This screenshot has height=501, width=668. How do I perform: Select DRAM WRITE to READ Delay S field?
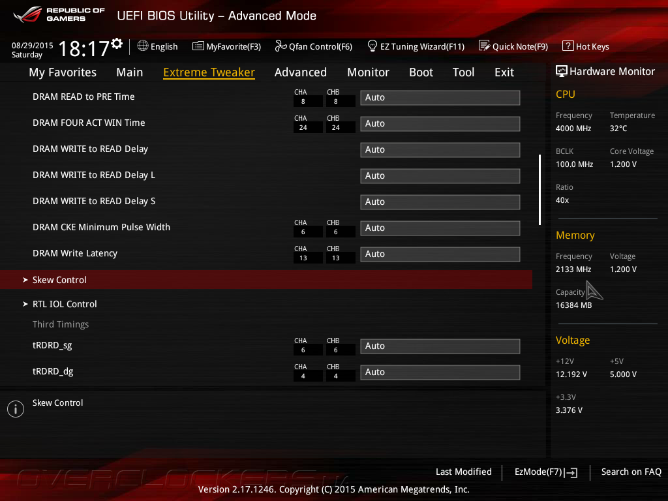pyautogui.click(x=440, y=202)
